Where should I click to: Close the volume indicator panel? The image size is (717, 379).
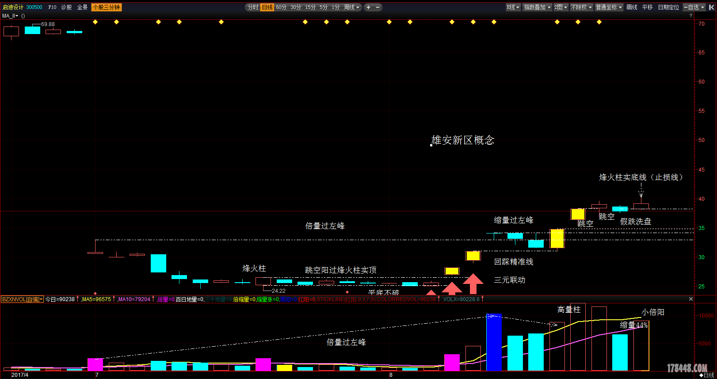[691, 299]
